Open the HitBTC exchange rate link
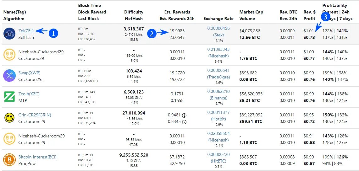The width and height of the screenshot is (359, 171). click(218, 161)
